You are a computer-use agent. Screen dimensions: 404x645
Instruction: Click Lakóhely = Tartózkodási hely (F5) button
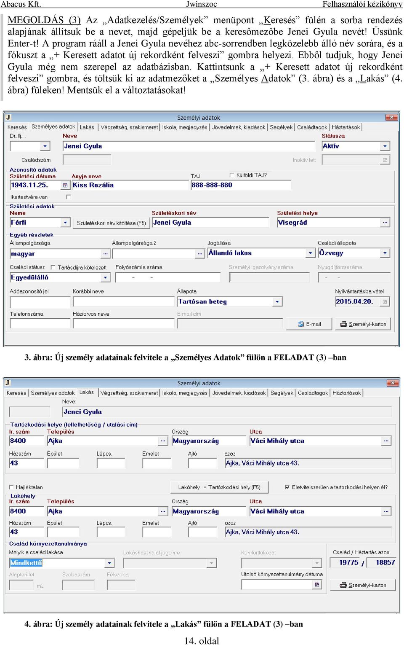pyautogui.click(x=219, y=487)
